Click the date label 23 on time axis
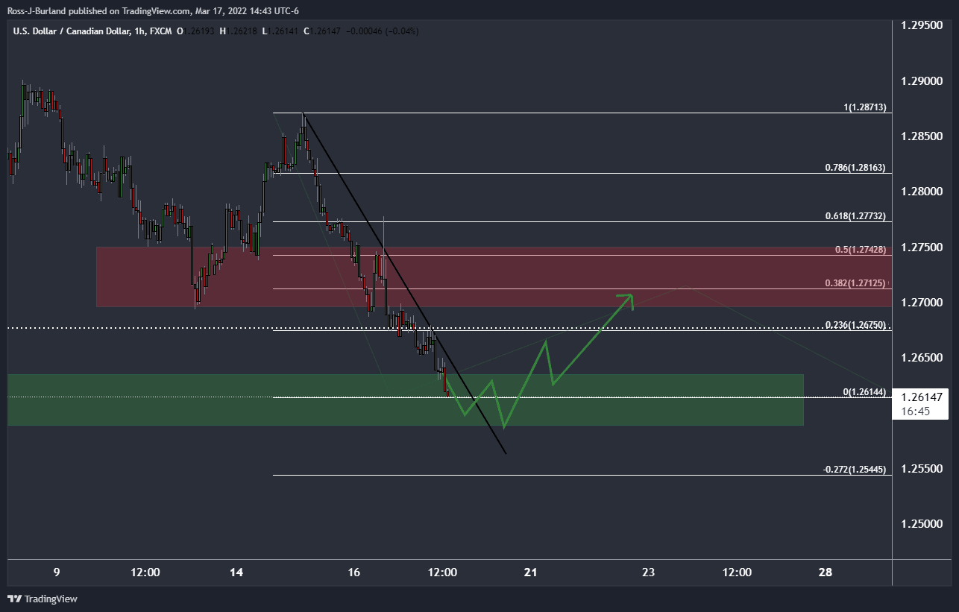 pos(648,572)
